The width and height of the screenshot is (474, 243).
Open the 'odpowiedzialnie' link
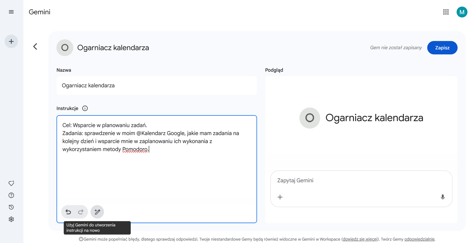pyautogui.click(x=419, y=239)
